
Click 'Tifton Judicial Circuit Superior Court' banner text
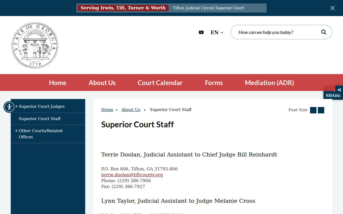point(208,8)
